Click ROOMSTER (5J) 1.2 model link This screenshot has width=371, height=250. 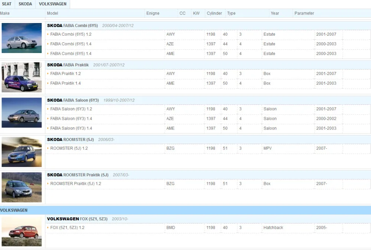pos(69,148)
